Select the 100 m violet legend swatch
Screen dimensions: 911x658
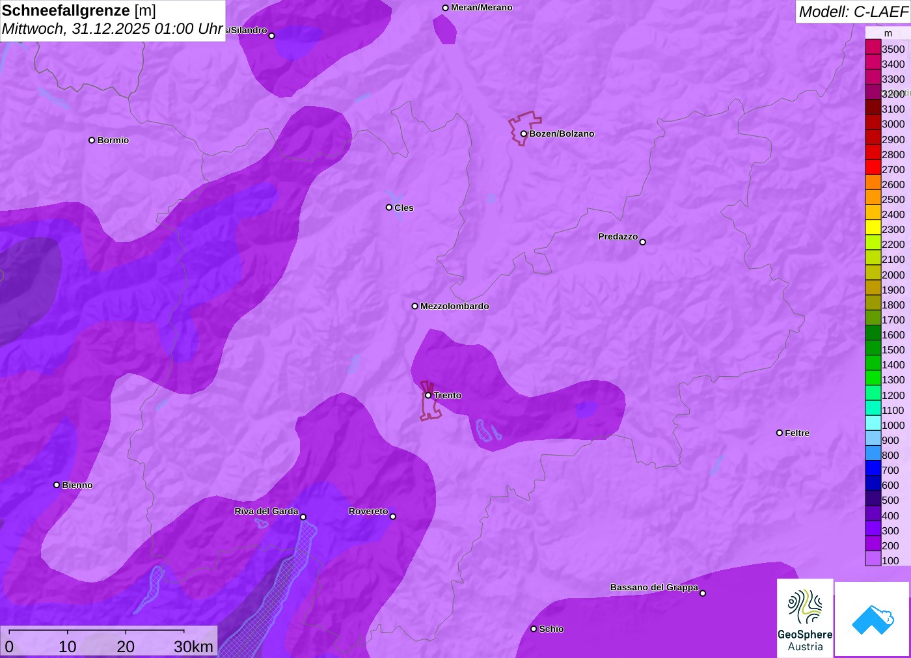pos(873,558)
